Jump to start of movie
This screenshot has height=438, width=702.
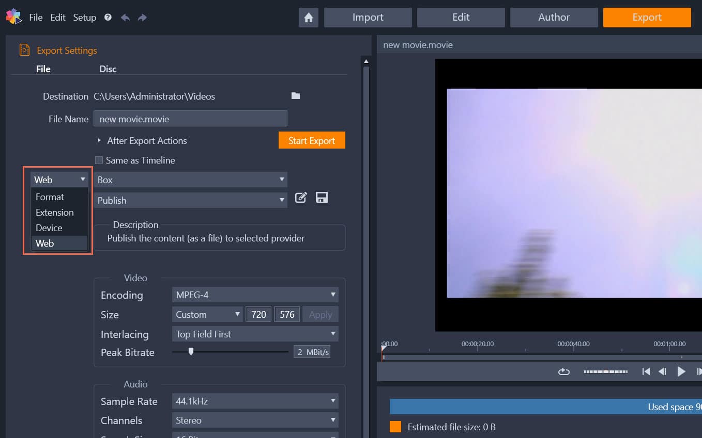point(646,371)
